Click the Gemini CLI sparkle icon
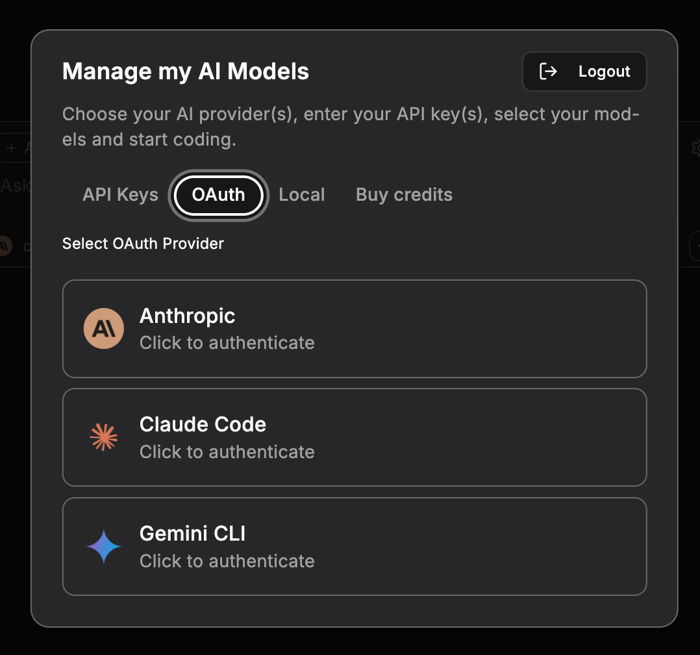Image resolution: width=700 pixels, height=655 pixels. coord(103,546)
